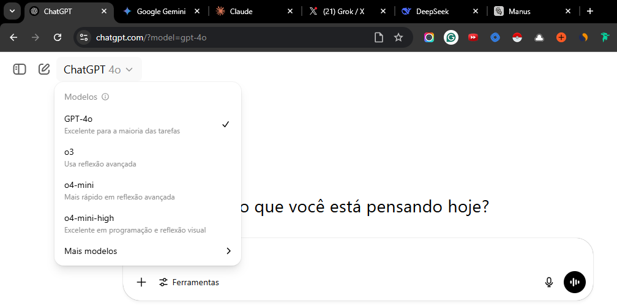Screen dimensions: 617x306
Task: Start a new chat with pencil icon
Action: click(x=44, y=70)
